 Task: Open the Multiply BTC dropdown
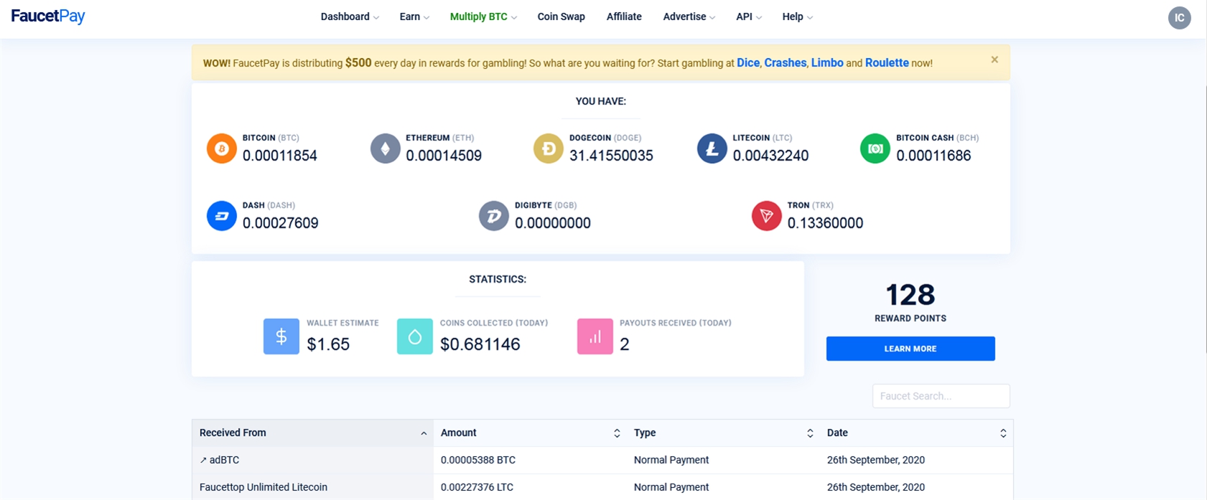coord(483,16)
